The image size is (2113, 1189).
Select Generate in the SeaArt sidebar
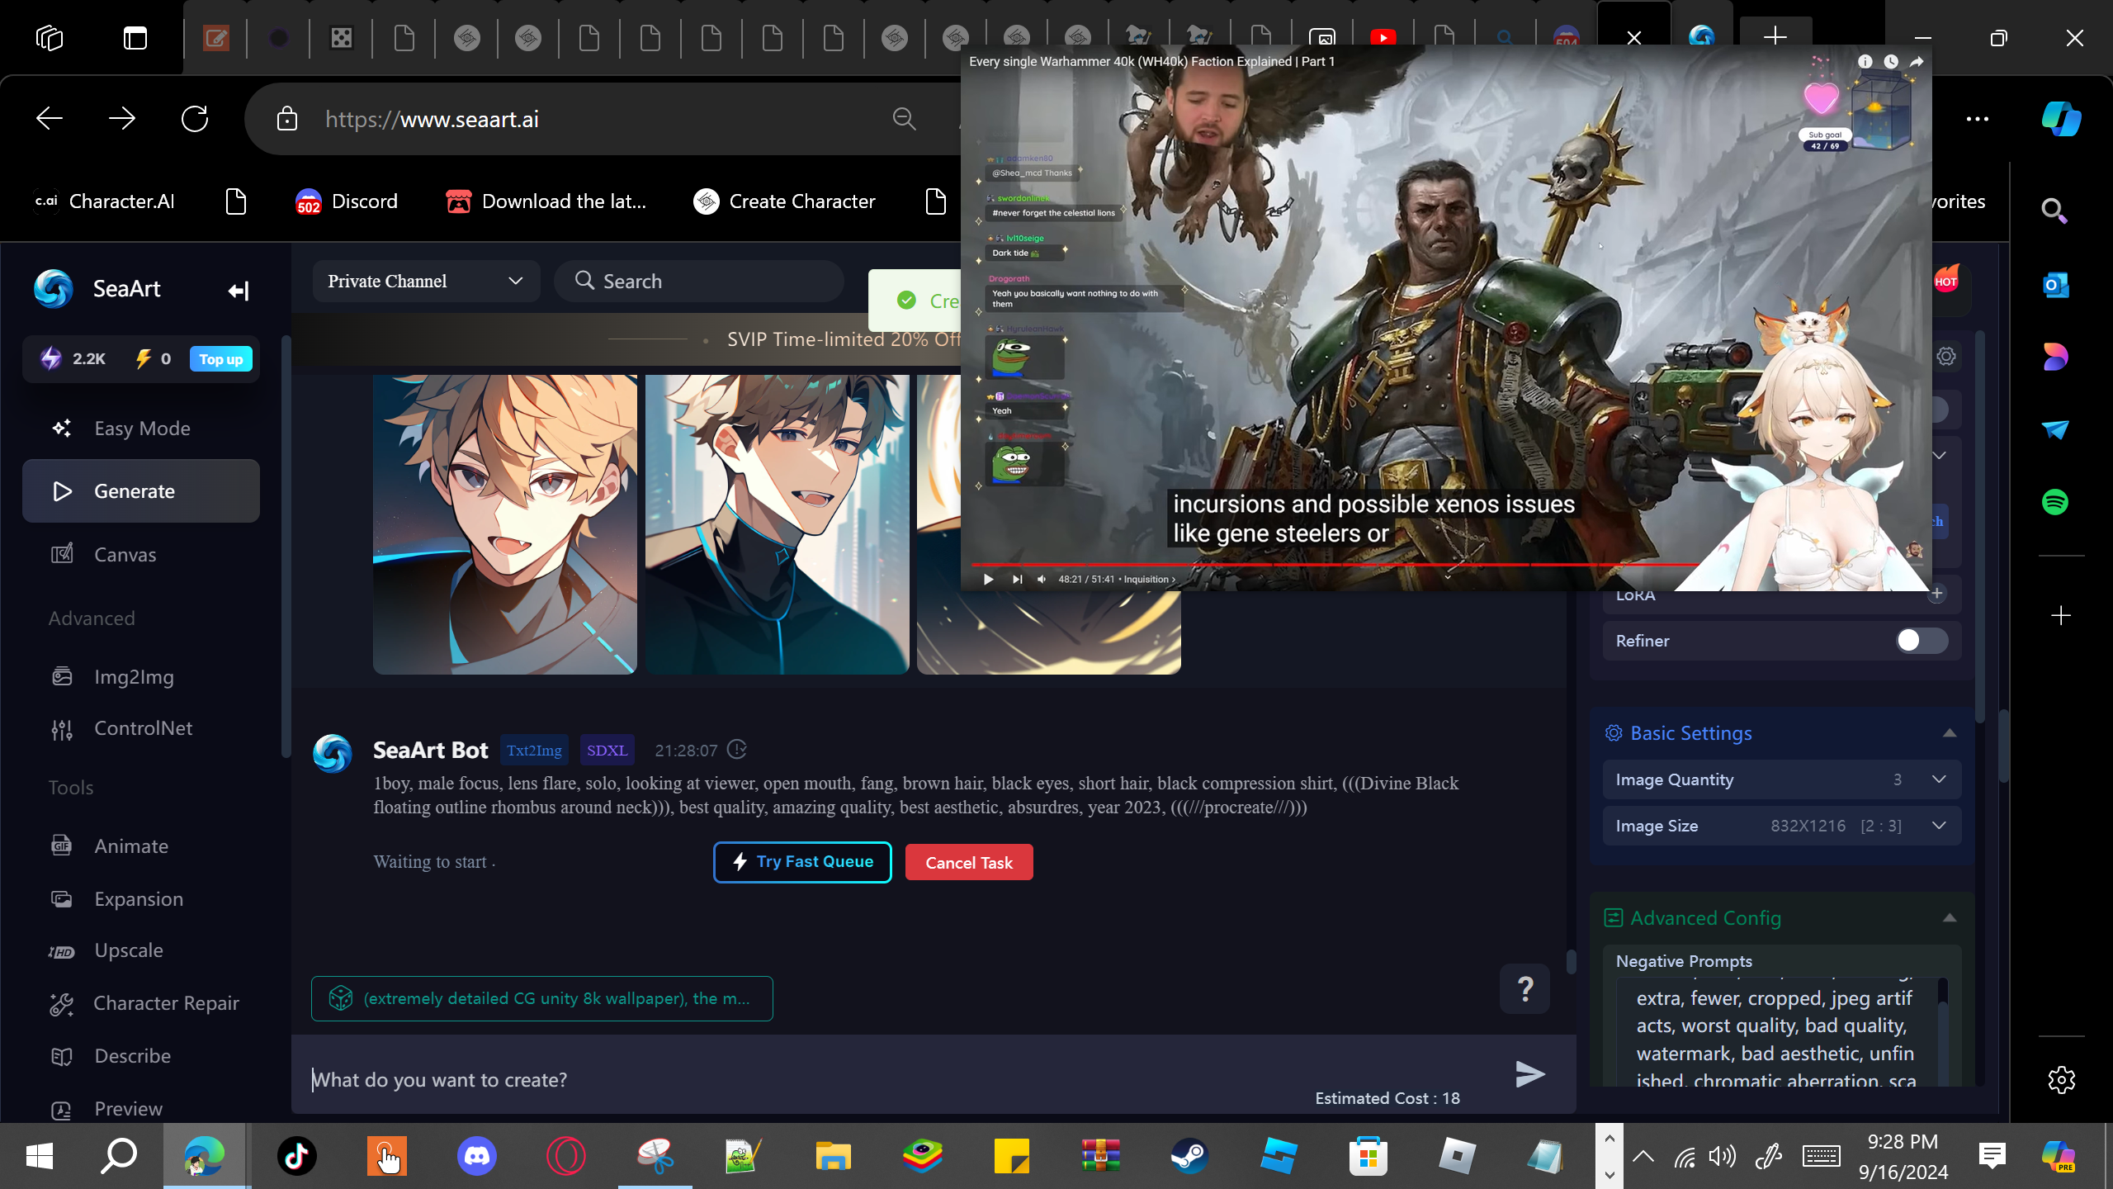pos(141,491)
